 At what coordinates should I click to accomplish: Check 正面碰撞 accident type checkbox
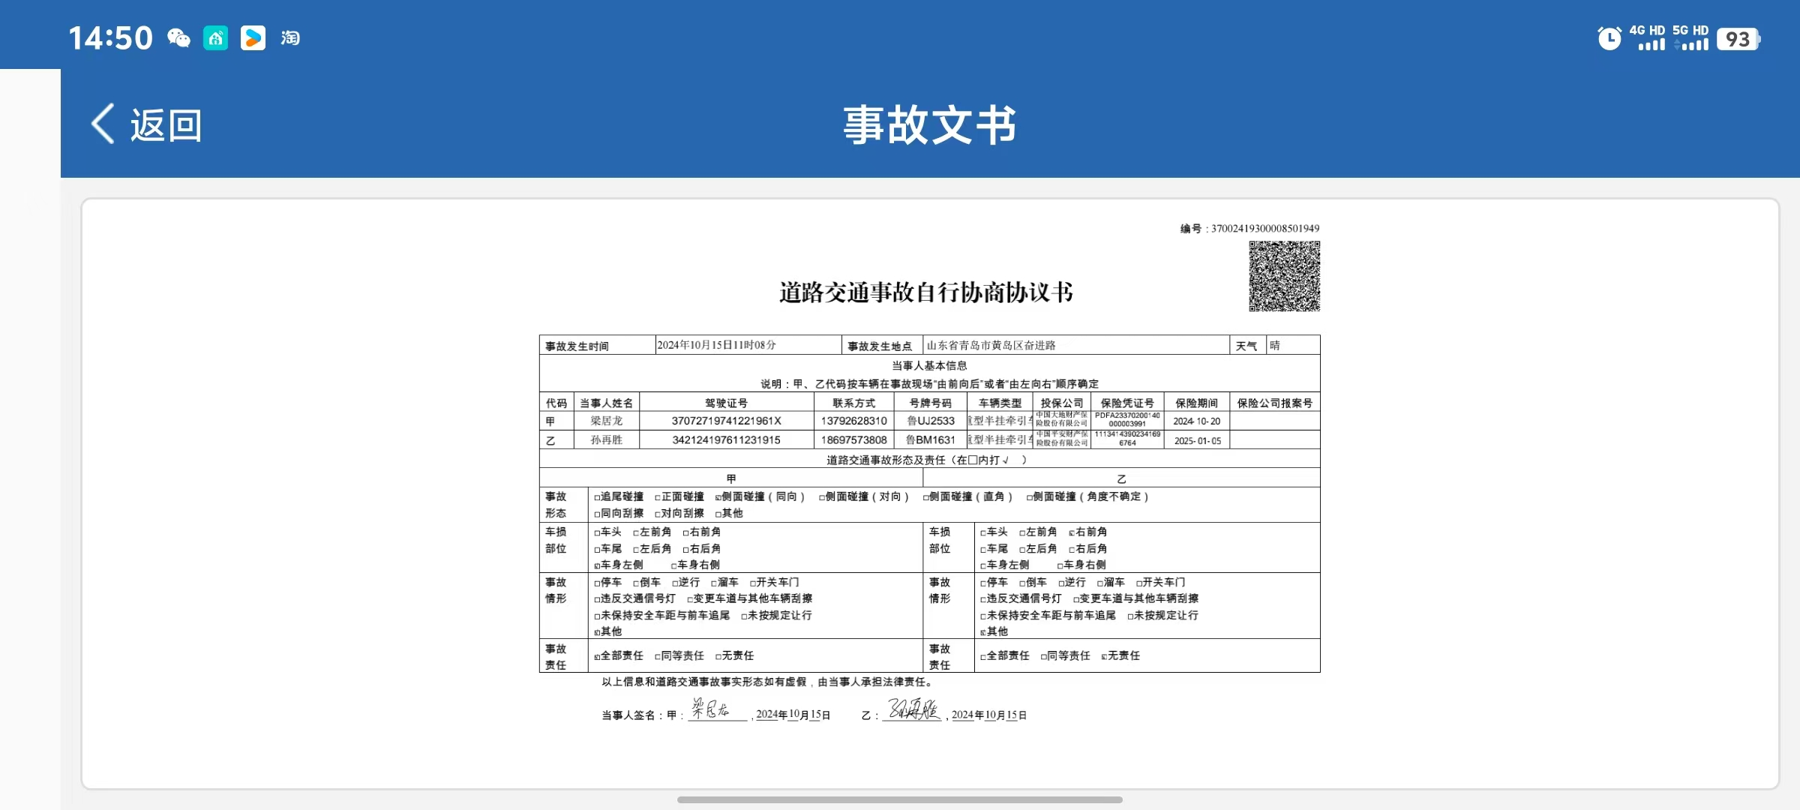click(658, 497)
